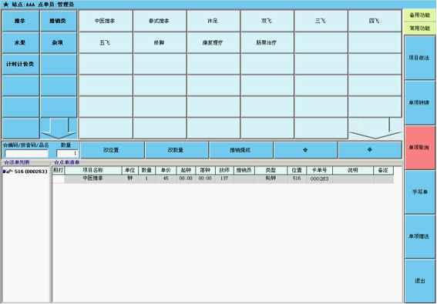The height and width of the screenshot is (304, 437).
Task: Select 中医推拿 row in order table
Action: [x=223, y=179]
